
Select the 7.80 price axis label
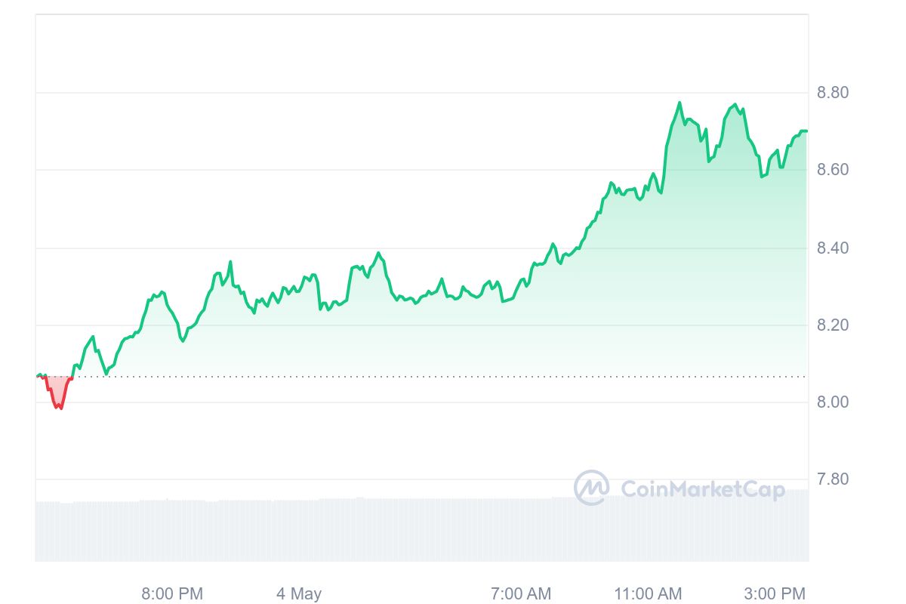(x=833, y=479)
